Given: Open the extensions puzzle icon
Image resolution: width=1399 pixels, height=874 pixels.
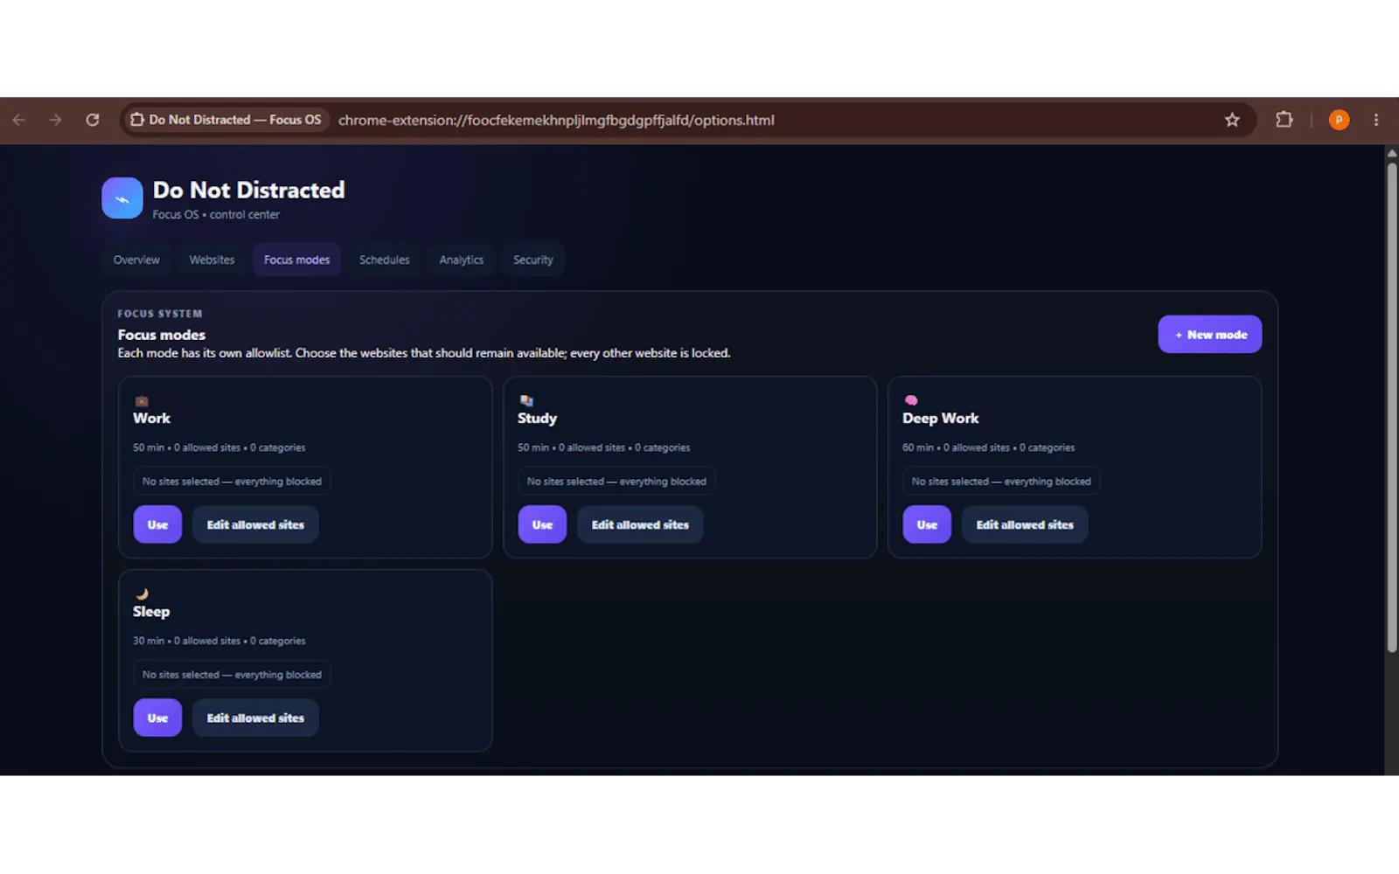Looking at the screenshot, I should pyautogui.click(x=1284, y=120).
